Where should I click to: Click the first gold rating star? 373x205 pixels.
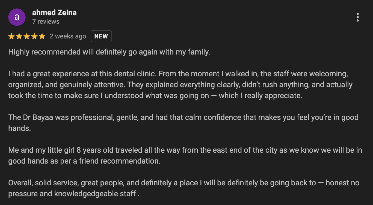point(11,36)
